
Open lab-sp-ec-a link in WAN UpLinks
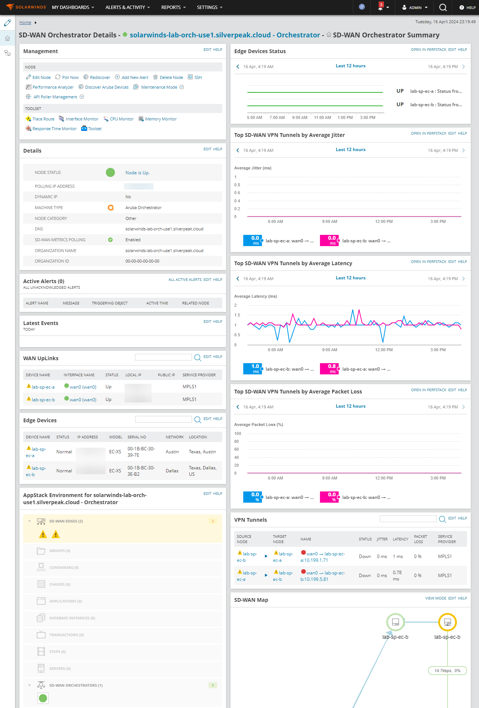[43, 387]
